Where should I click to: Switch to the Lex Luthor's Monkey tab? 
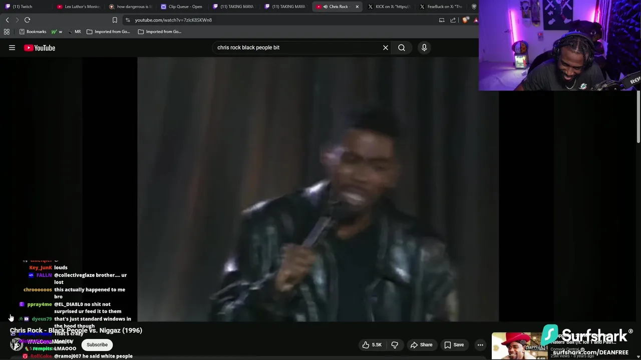(78, 6)
